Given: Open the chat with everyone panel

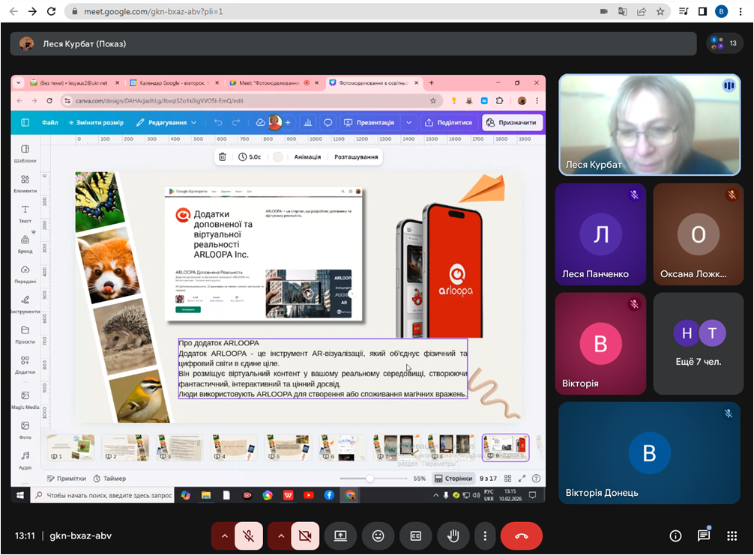Looking at the screenshot, I should [704, 536].
